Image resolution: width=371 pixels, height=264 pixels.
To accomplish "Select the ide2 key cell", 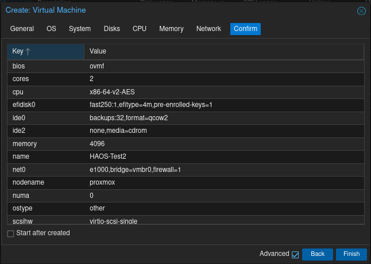I will (46, 131).
